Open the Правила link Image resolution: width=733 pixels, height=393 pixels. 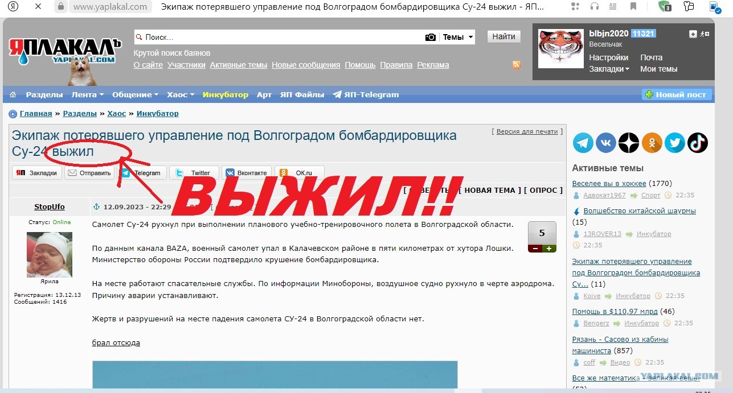pos(396,65)
